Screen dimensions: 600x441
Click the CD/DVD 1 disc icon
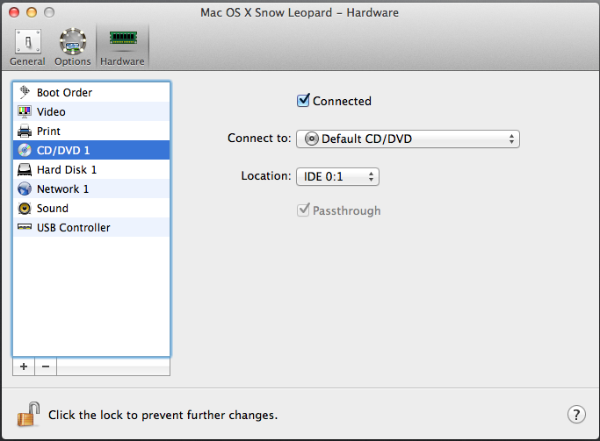pyautogui.click(x=25, y=150)
